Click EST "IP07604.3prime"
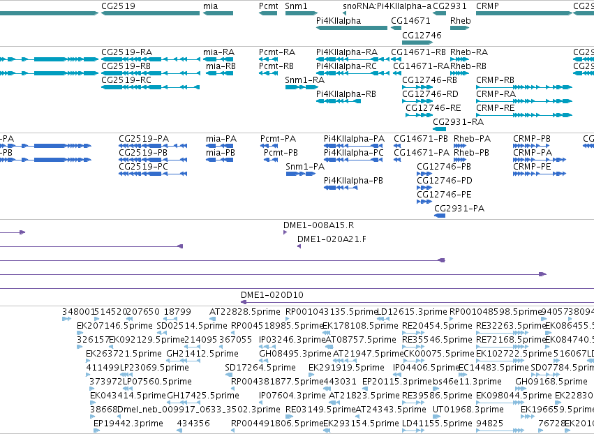594x434 pixels. 292,396
